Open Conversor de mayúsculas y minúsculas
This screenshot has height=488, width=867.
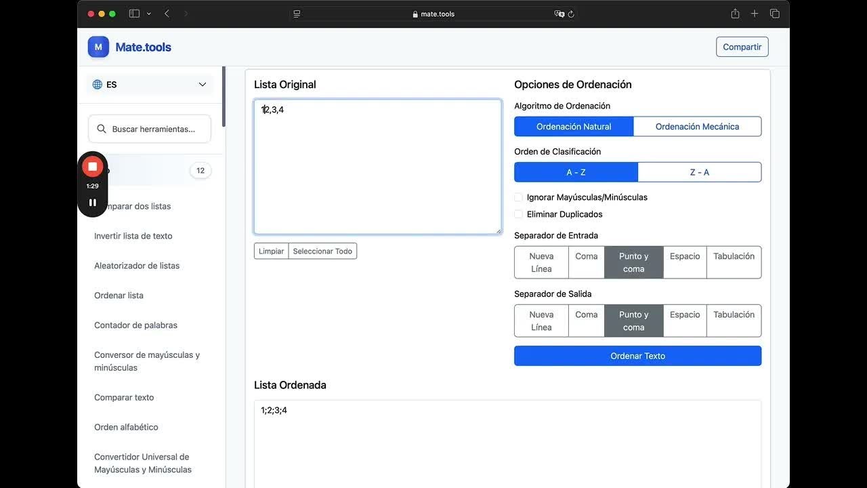[147, 361]
